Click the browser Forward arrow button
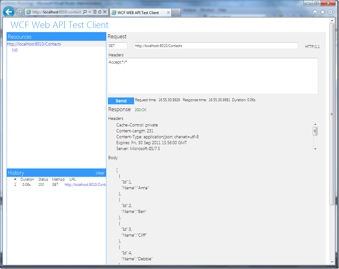The height and width of the screenshot is (269, 339). coord(20,12)
